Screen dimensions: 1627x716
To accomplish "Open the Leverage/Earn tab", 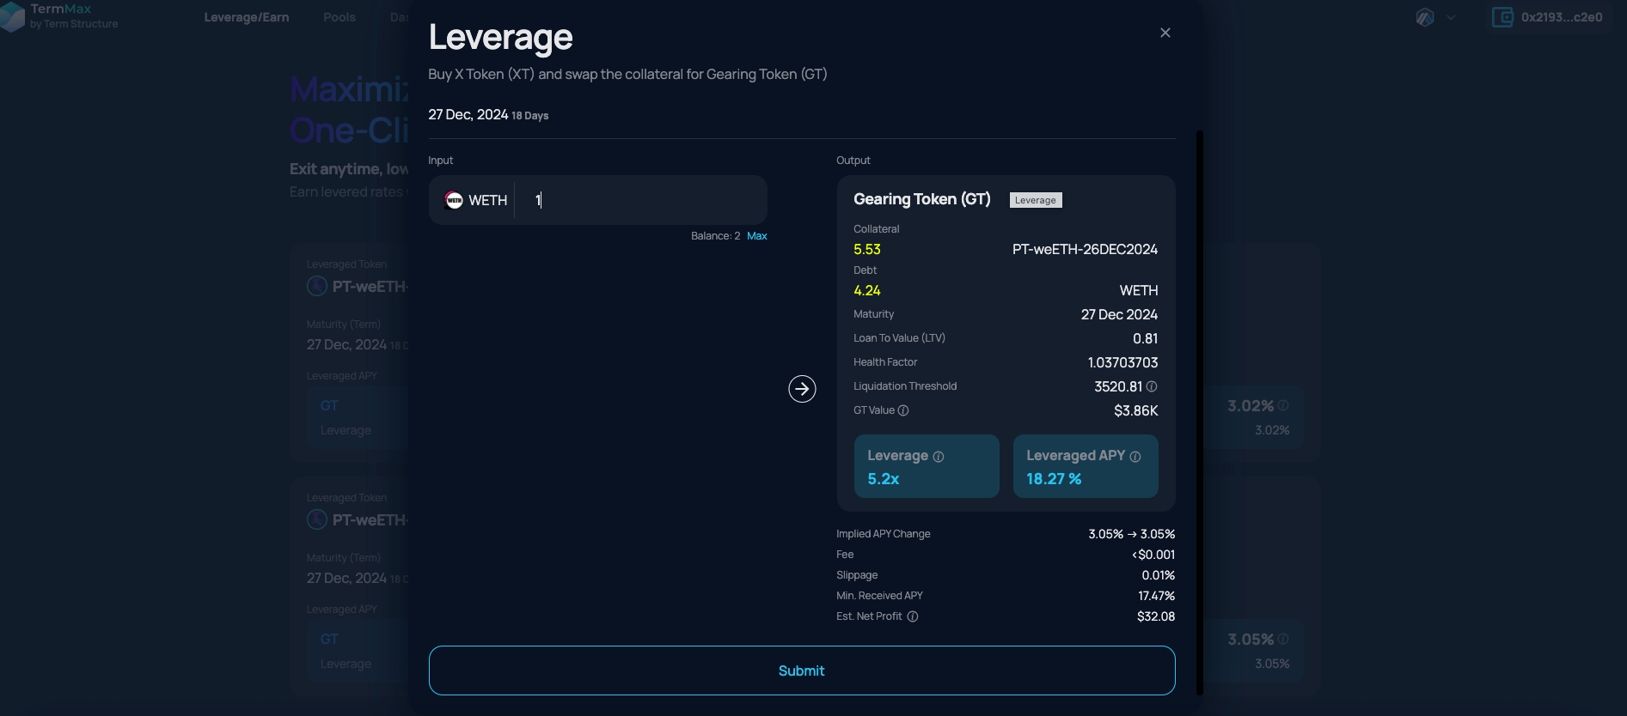I will pos(246,17).
